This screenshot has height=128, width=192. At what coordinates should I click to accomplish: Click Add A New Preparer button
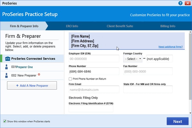point(32,85)
